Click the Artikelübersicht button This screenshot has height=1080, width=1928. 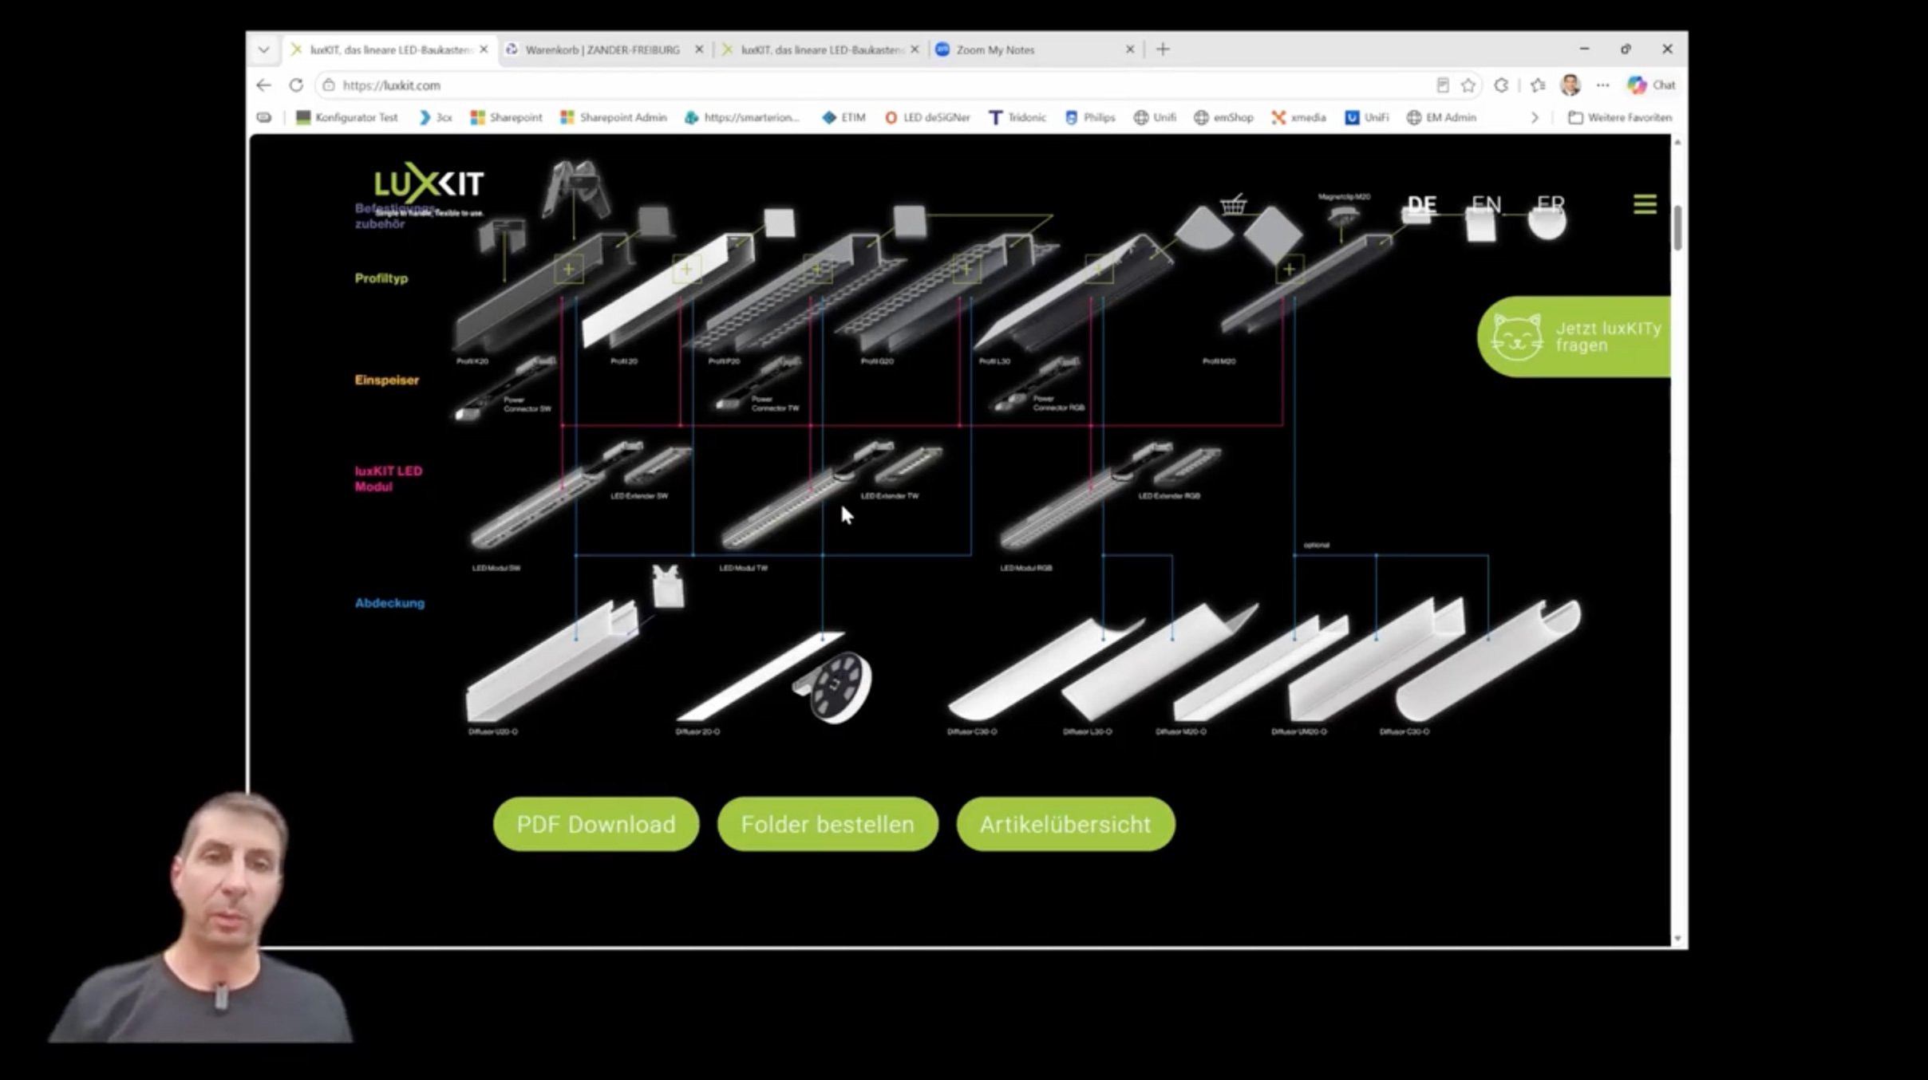pos(1065,824)
